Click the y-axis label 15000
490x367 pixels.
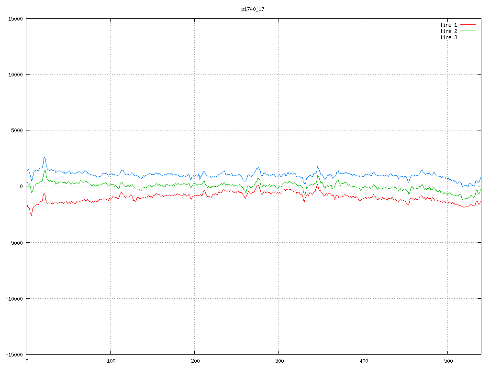[16, 19]
